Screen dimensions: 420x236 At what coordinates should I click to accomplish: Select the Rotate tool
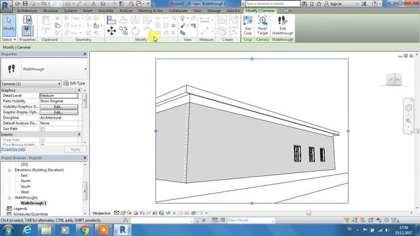click(136, 31)
